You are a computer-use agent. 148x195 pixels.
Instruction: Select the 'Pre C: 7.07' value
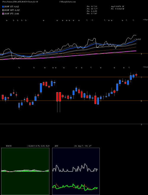click(92, 14)
